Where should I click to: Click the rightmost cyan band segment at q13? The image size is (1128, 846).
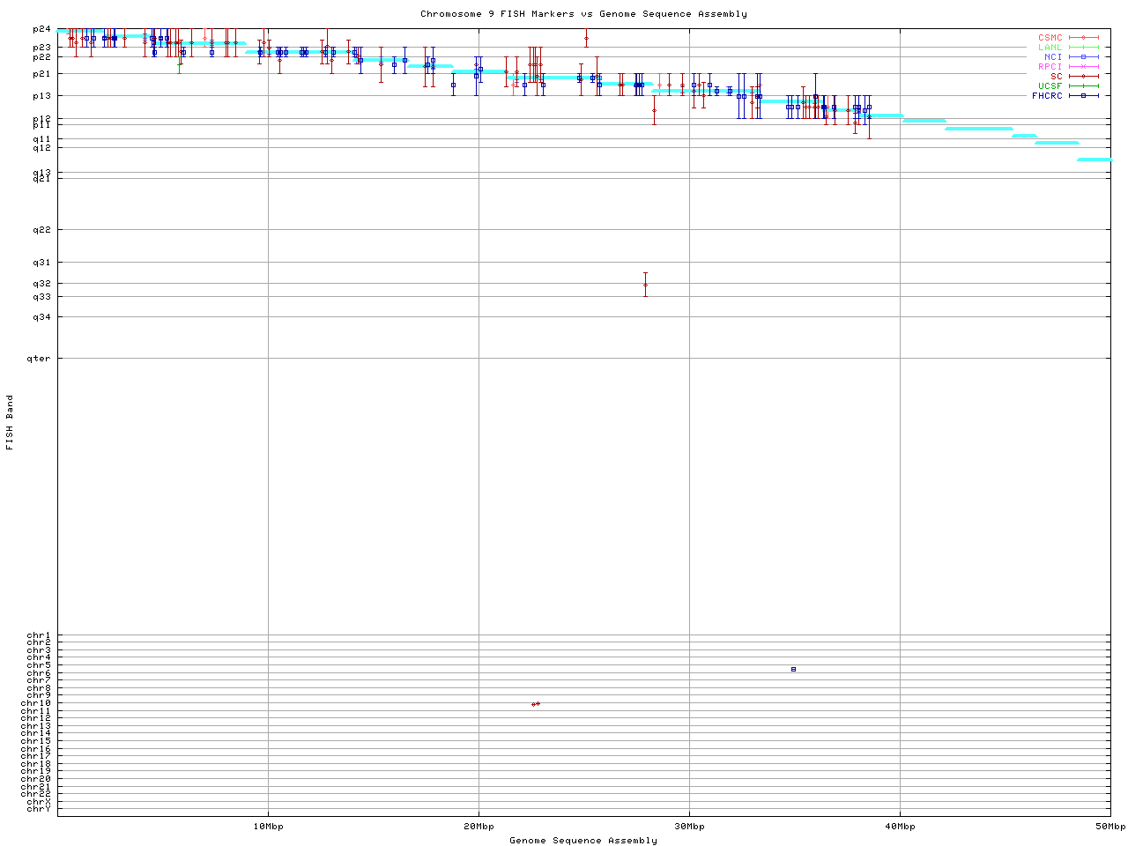(1094, 160)
